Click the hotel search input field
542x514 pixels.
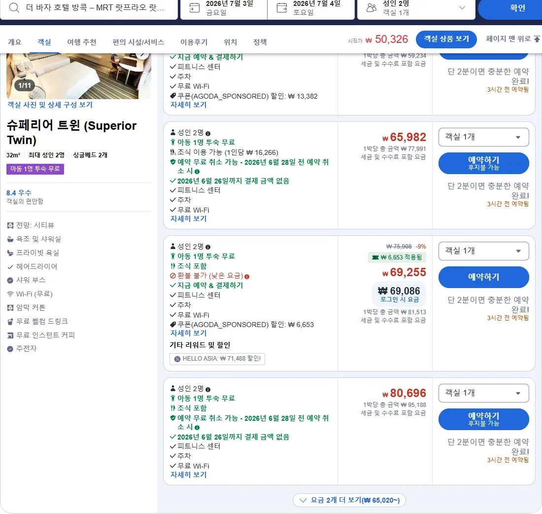(89, 7)
